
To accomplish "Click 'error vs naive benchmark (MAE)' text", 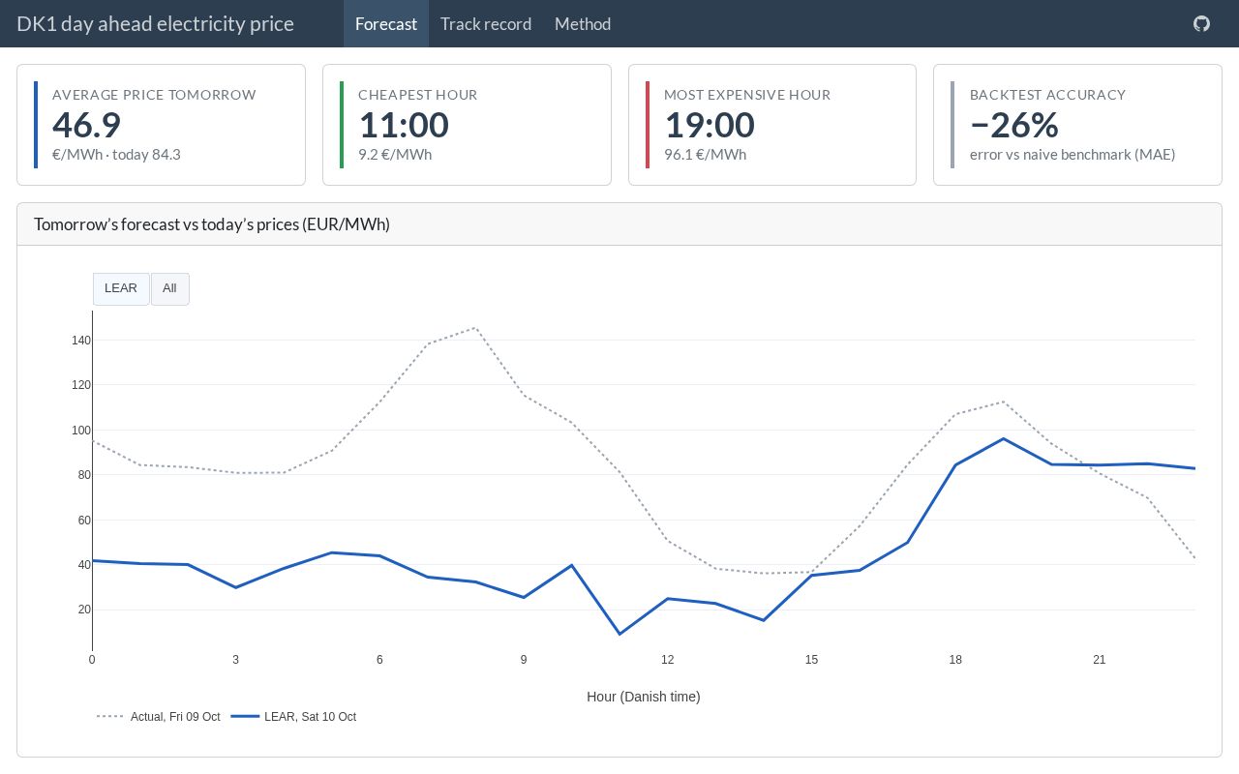I will pyautogui.click(x=1073, y=155).
